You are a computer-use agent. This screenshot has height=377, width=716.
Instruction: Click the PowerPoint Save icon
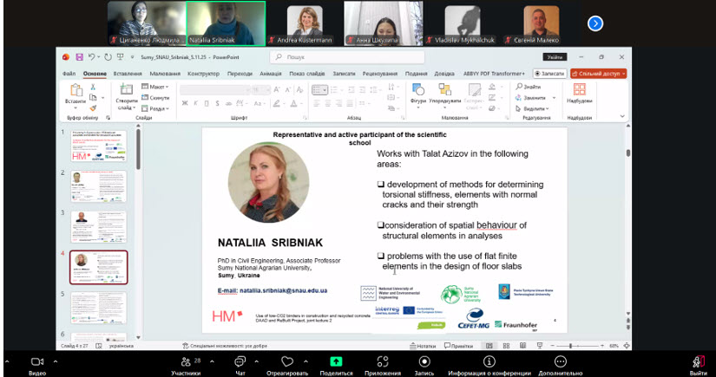(x=79, y=57)
